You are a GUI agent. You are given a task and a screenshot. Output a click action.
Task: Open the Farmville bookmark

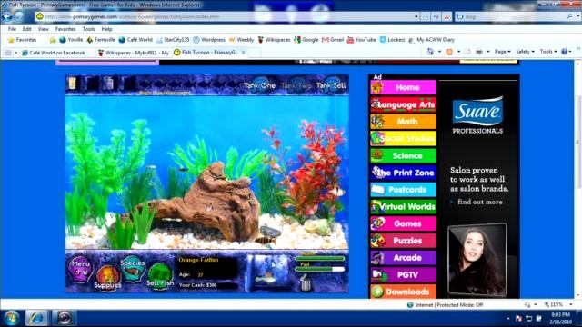point(101,40)
